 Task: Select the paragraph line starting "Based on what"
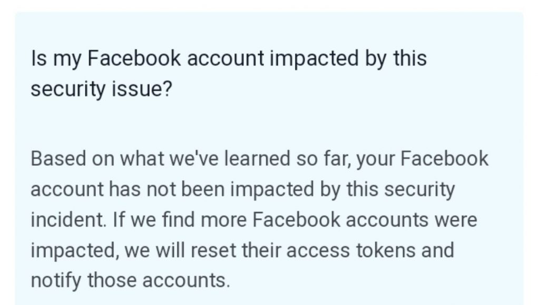[259, 159]
